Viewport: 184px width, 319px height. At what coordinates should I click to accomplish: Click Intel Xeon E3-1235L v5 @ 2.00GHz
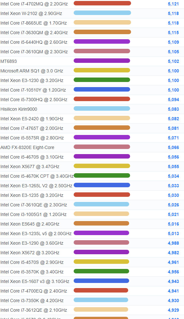pos(36,234)
